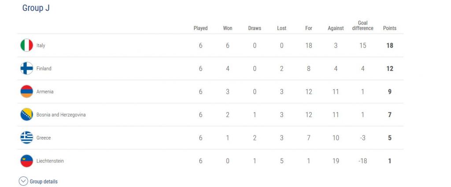Click the Points column header
The height and width of the screenshot is (187, 451).
pyautogui.click(x=390, y=28)
